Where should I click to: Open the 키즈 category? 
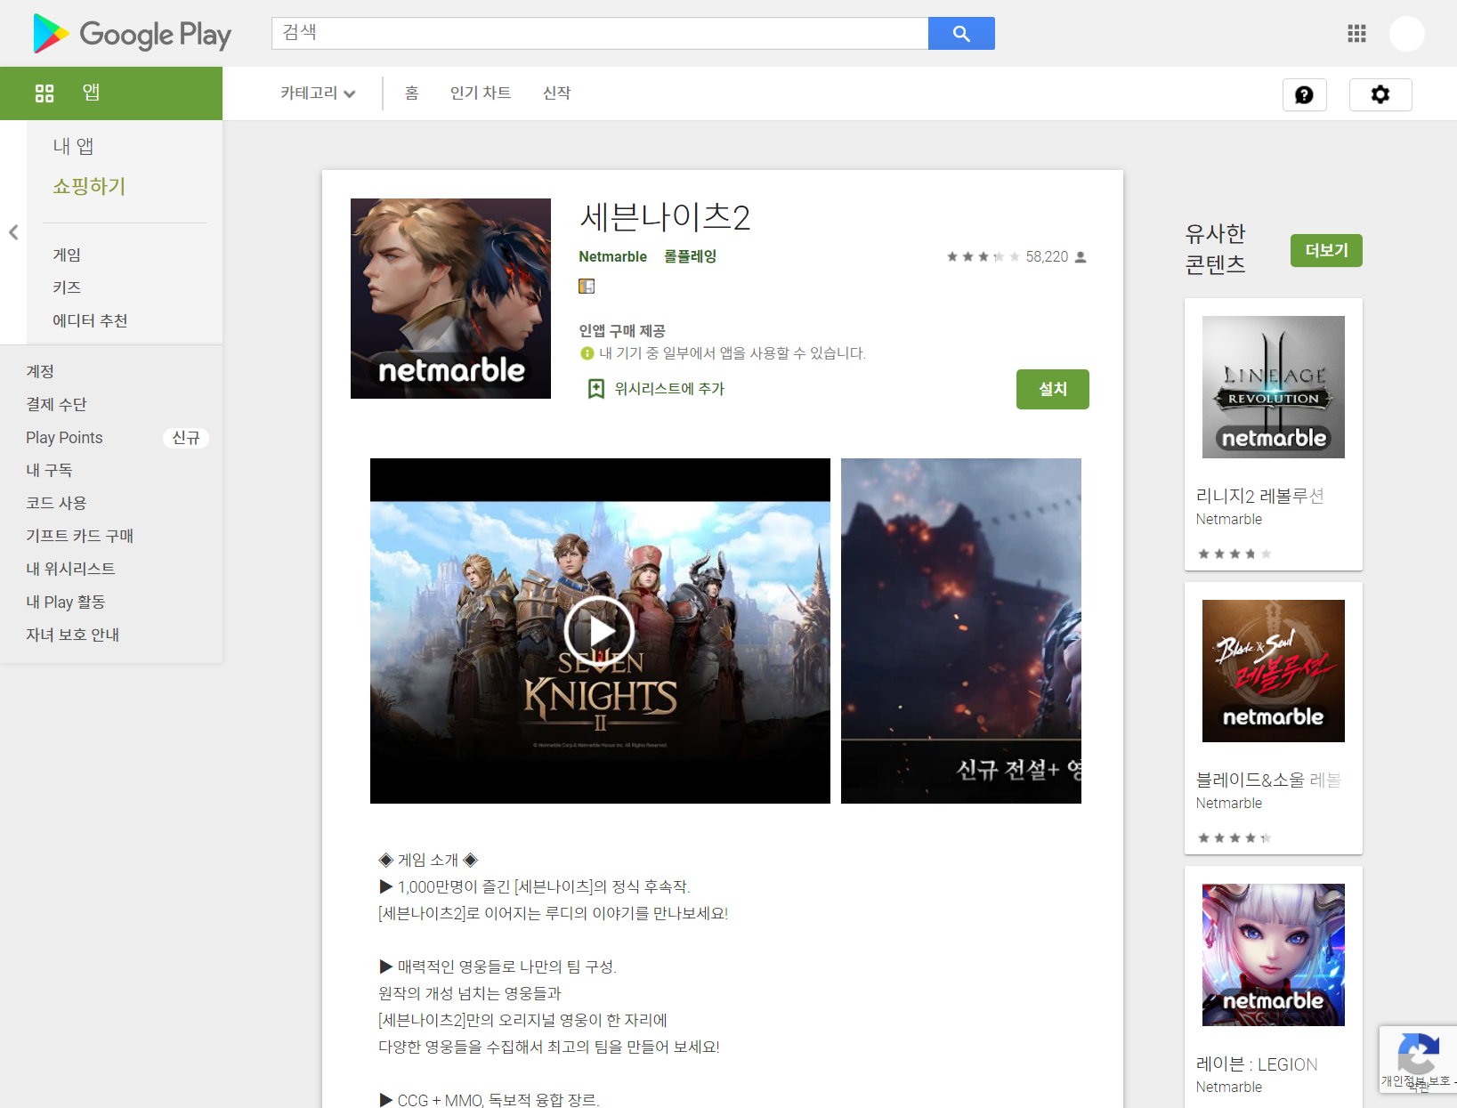coord(67,287)
